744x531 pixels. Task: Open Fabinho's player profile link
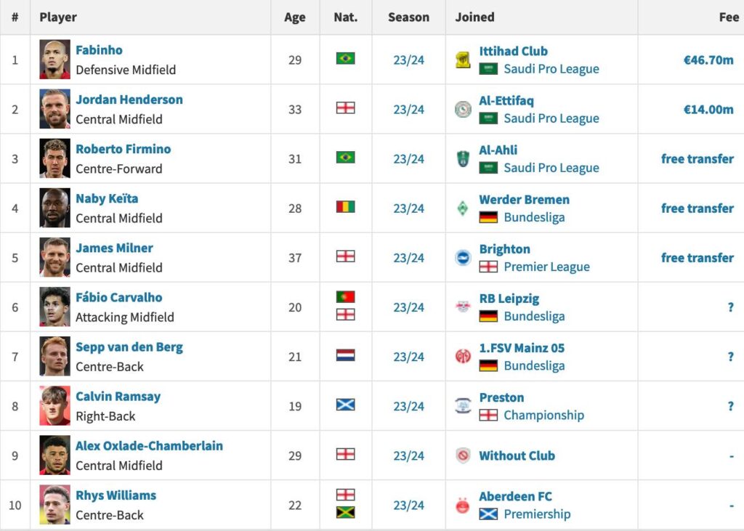click(99, 50)
